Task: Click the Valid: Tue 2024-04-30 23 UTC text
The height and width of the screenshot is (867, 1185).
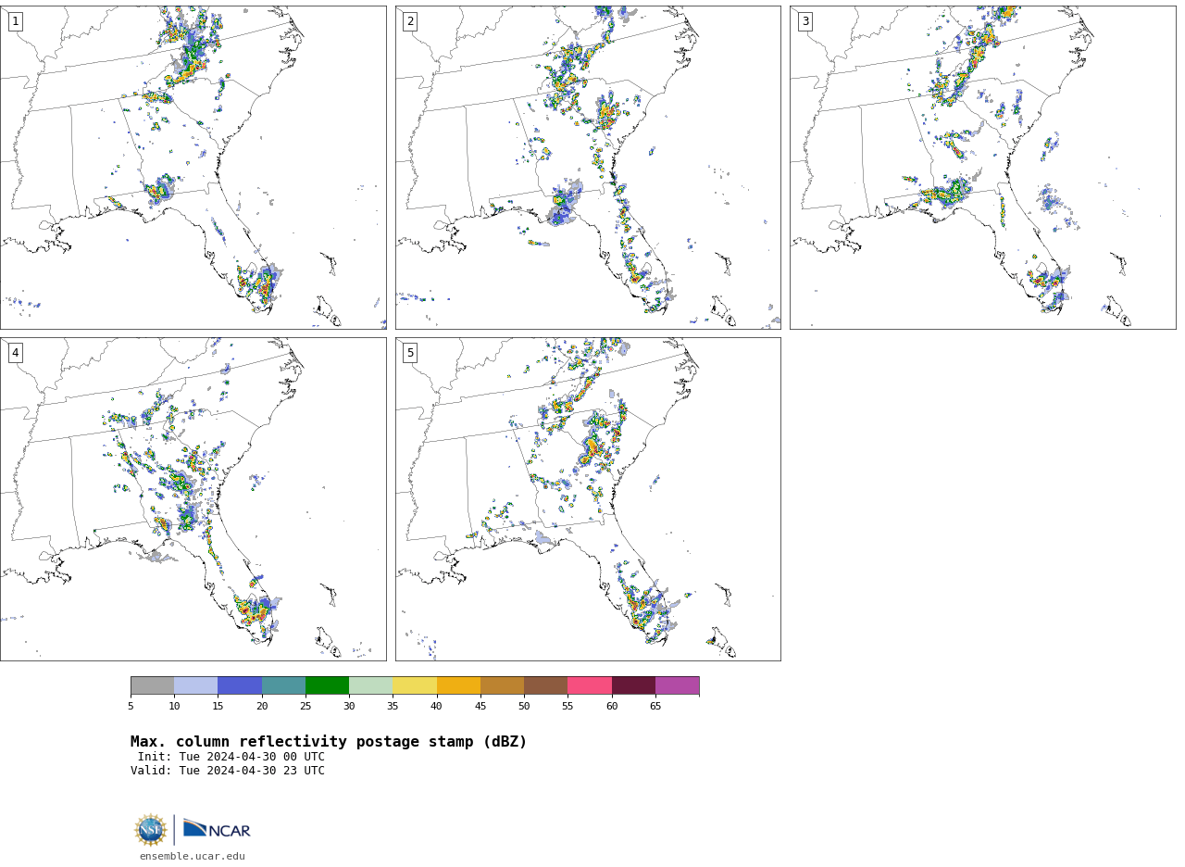Action: [228, 771]
